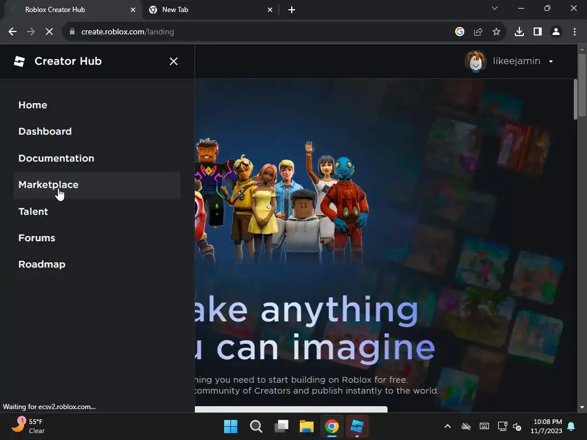The image size is (587, 440).
Task: Click the muted volume tray icon
Action: point(517,426)
